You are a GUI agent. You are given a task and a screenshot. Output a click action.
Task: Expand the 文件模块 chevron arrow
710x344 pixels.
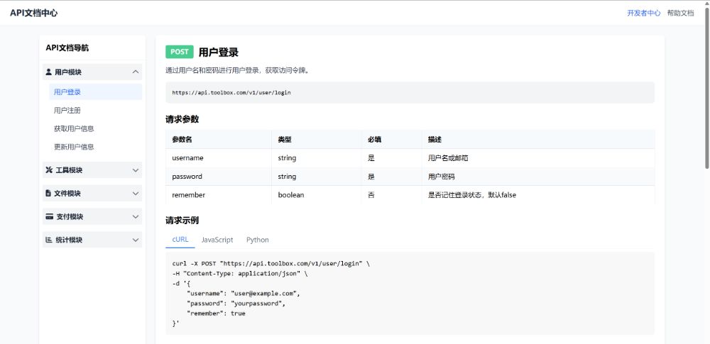coord(136,194)
